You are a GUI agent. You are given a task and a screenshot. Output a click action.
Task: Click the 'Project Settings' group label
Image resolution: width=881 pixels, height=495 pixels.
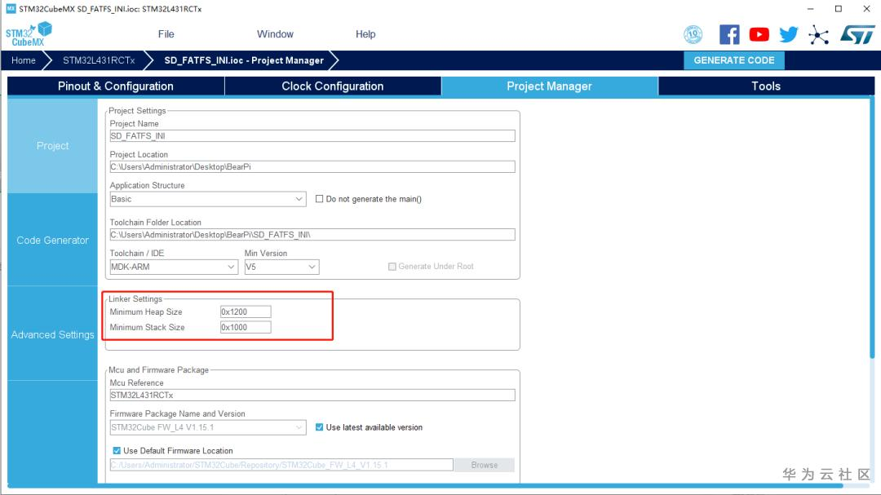(137, 111)
